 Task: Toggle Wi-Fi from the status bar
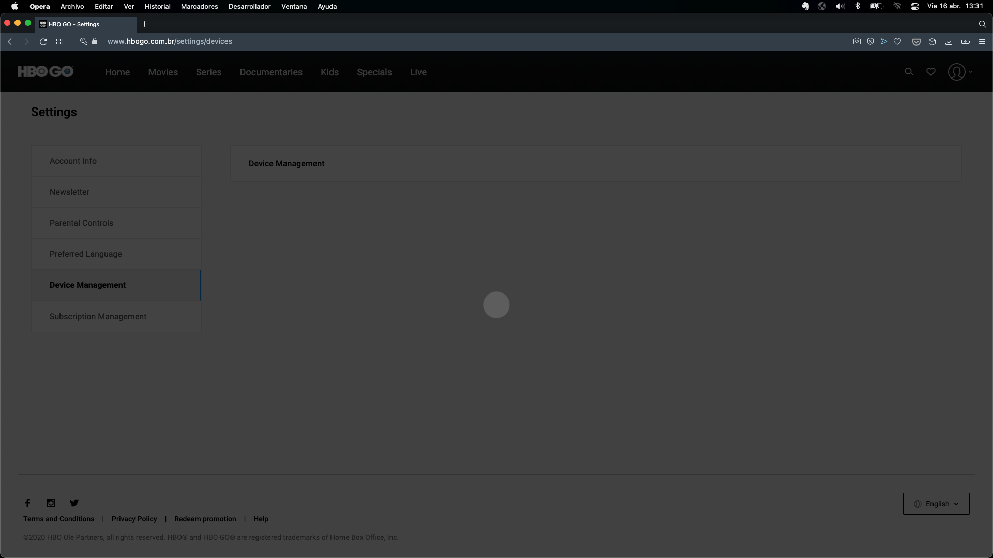897,6
